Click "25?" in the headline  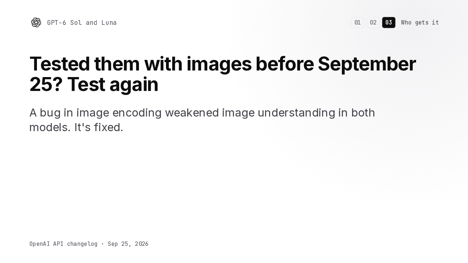[46, 84]
